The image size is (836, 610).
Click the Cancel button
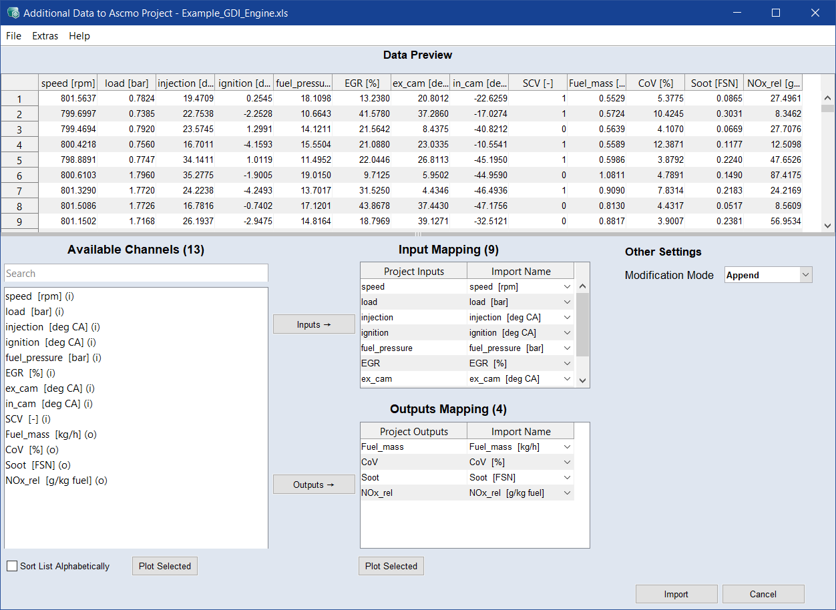[763, 594]
